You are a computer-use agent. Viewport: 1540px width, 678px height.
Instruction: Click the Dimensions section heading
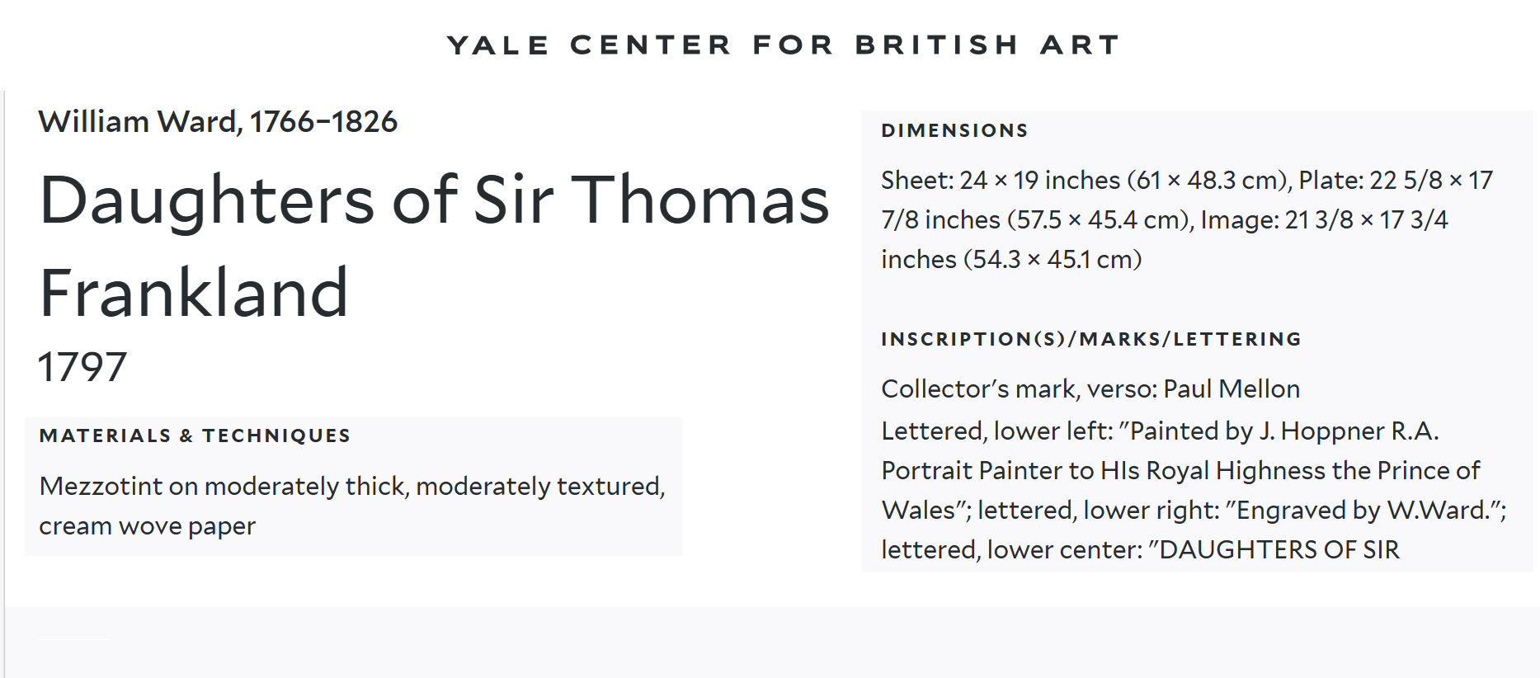coord(954,130)
